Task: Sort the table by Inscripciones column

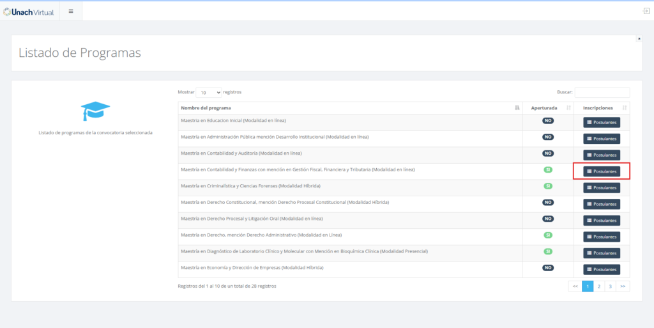Action: [602, 108]
